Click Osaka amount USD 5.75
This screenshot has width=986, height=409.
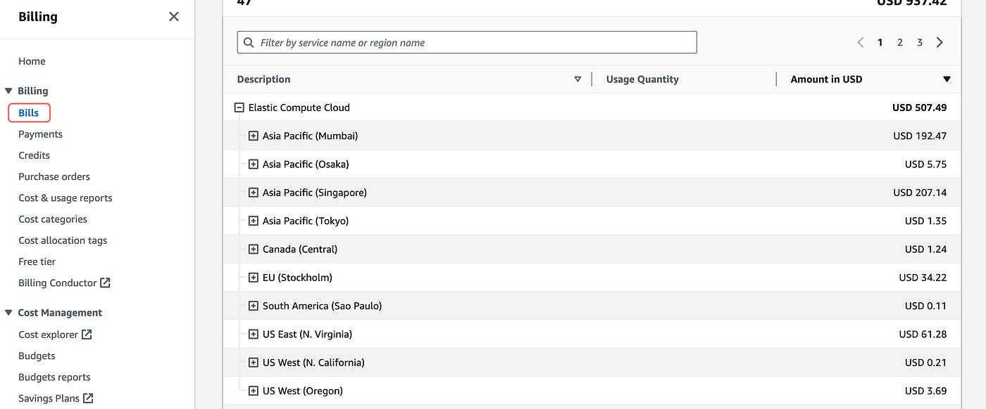click(x=925, y=164)
